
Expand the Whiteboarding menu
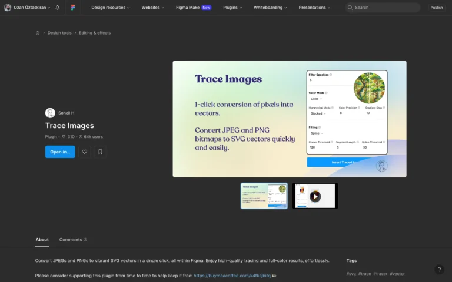point(270,8)
